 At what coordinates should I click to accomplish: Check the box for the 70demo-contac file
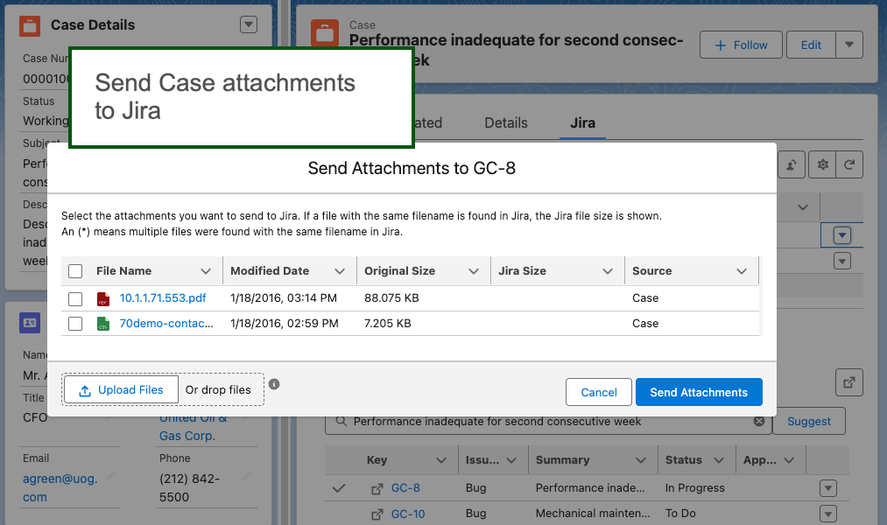point(75,324)
